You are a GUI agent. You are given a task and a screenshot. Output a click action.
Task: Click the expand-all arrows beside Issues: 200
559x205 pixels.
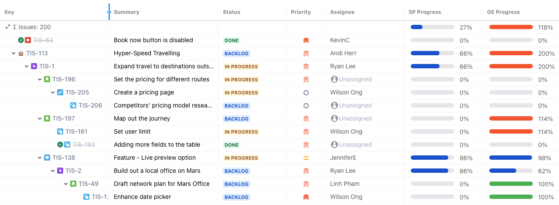tap(8, 27)
